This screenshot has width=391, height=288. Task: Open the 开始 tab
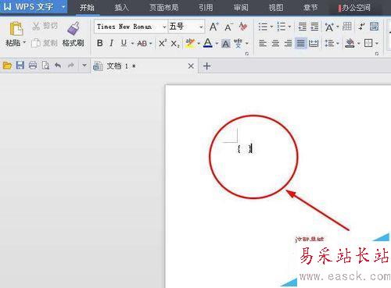coord(87,7)
